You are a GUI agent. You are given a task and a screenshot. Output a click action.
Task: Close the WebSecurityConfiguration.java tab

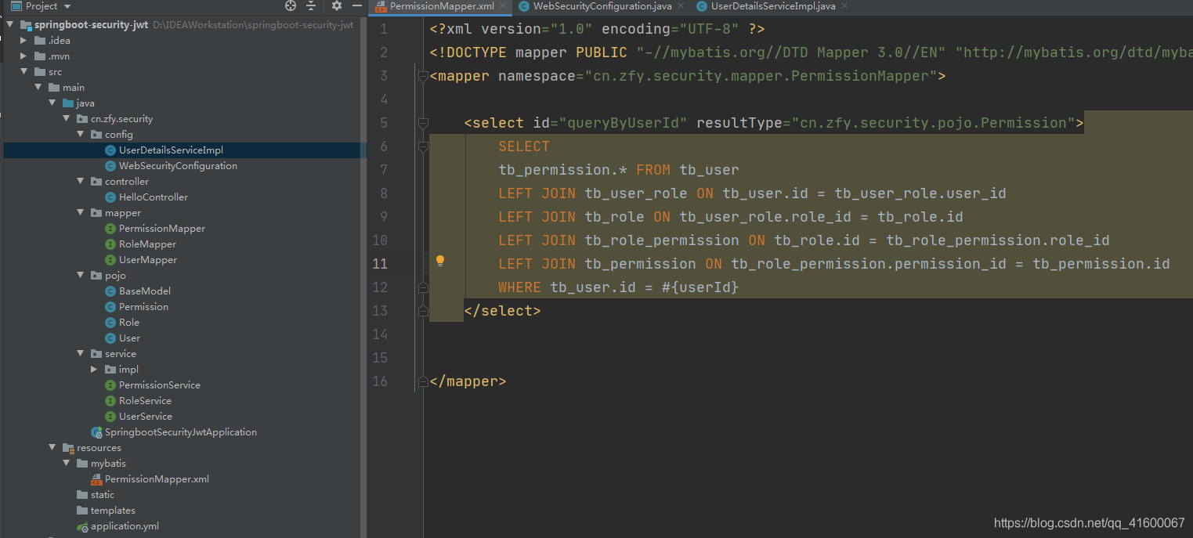680,5
